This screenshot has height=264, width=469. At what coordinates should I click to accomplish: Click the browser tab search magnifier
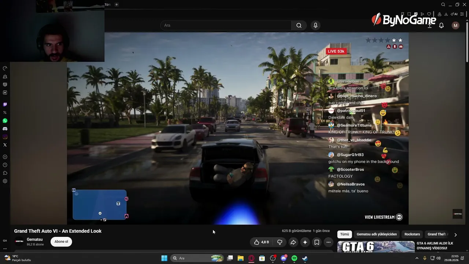pyautogui.click(x=443, y=5)
